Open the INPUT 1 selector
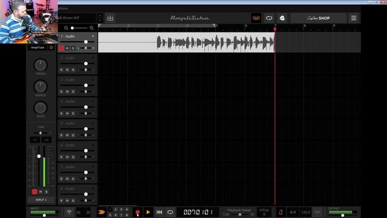387x218 pixels. [41, 200]
